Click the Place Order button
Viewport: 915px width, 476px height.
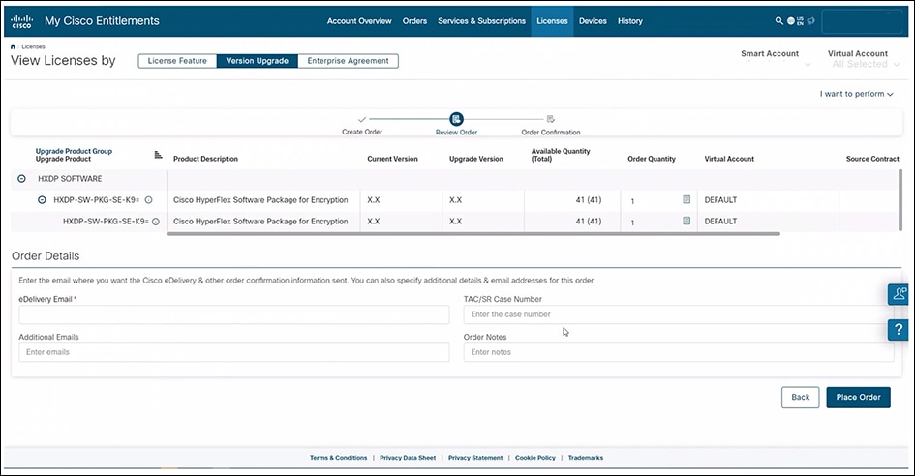858,397
